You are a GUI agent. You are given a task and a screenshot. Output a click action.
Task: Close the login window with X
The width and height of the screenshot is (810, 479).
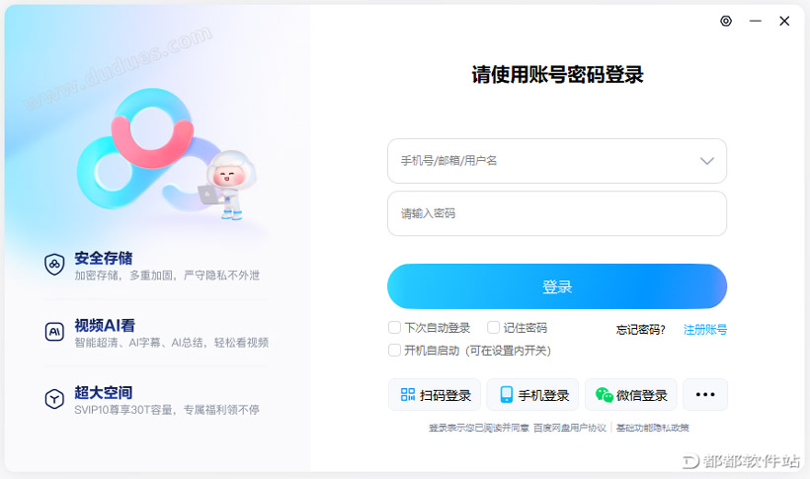784,21
